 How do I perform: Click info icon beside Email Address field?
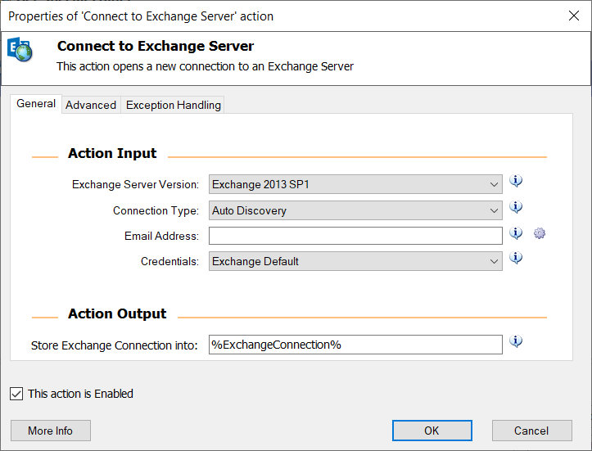pos(516,233)
